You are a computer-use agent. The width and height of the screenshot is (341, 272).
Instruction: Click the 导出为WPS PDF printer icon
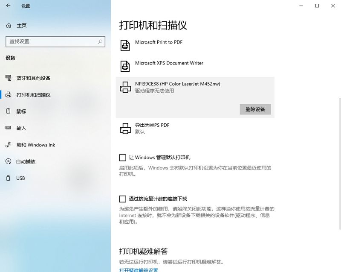click(x=125, y=128)
